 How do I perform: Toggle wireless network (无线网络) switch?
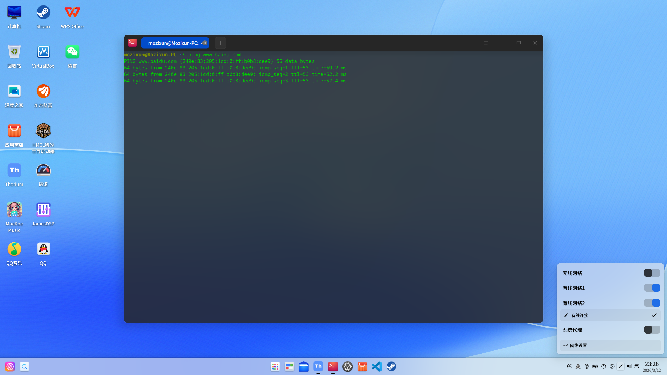[x=652, y=273]
